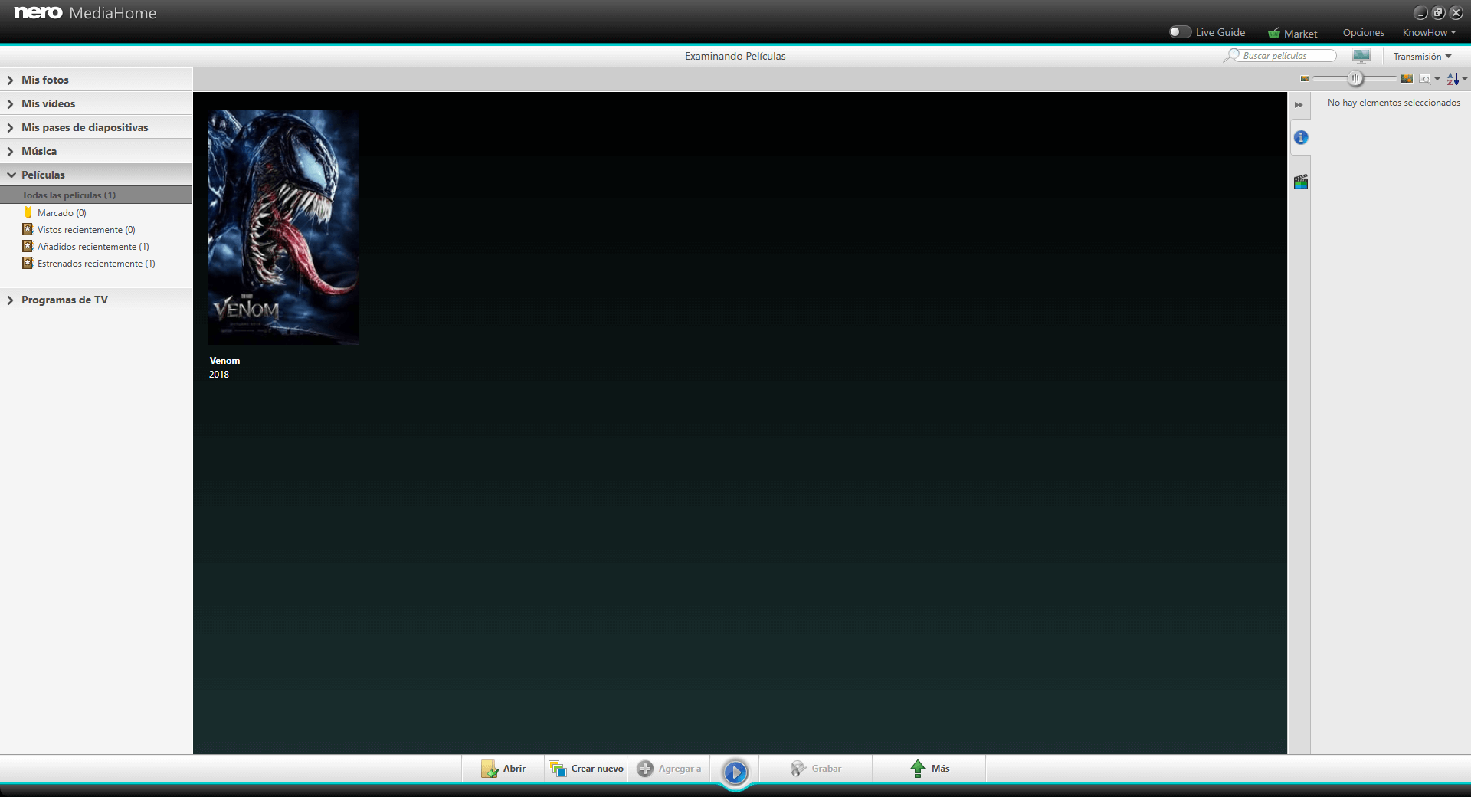
Task: Select Estrenados recientemente (1)
Action: 96,264
